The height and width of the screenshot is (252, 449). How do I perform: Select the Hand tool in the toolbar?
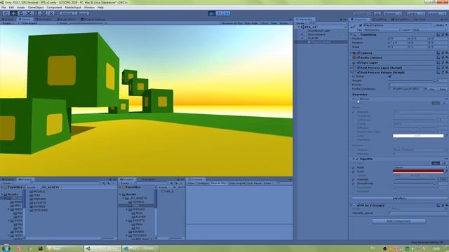click(x=6, y=13)
